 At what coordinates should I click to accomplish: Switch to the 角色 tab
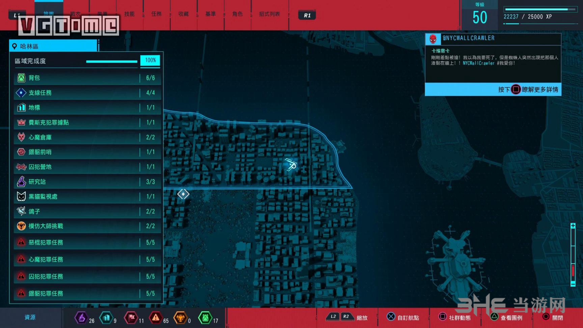tap(237, 14)
